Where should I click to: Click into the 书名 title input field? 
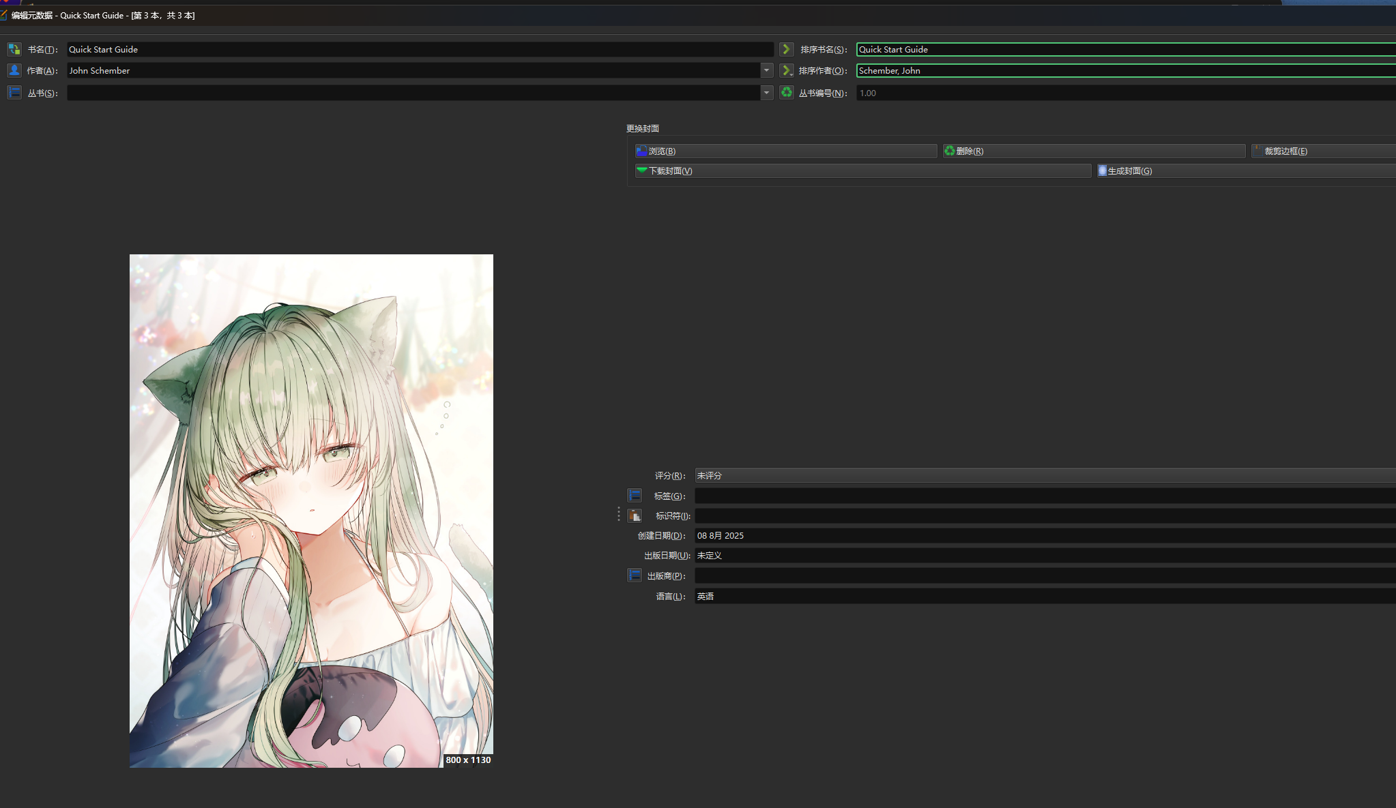coord(420,49)
